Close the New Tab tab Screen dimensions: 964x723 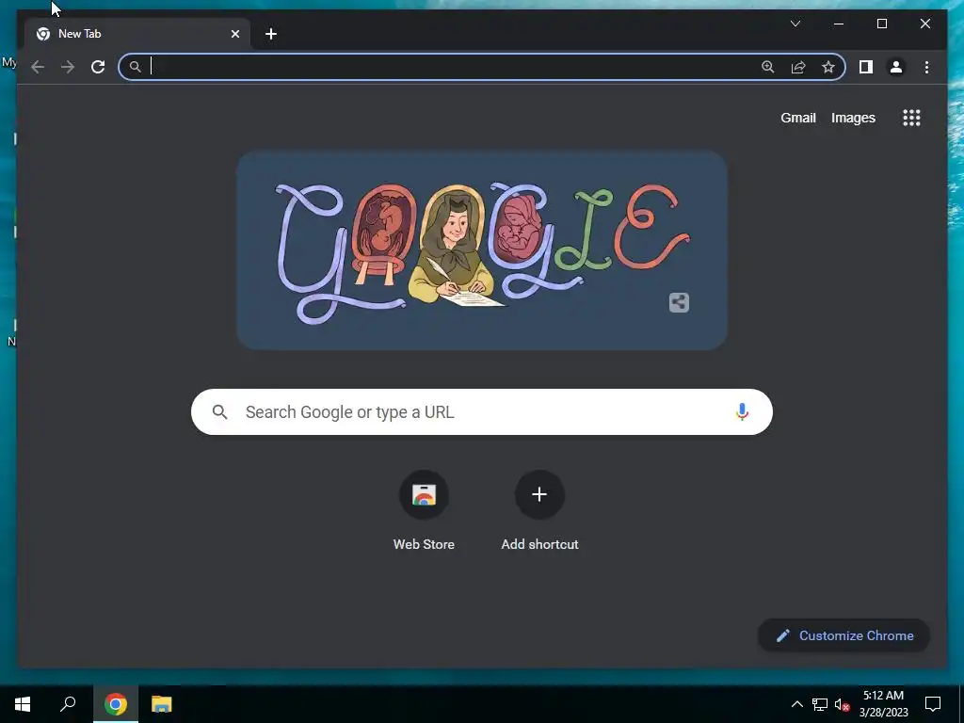click(x=234, y=34)
